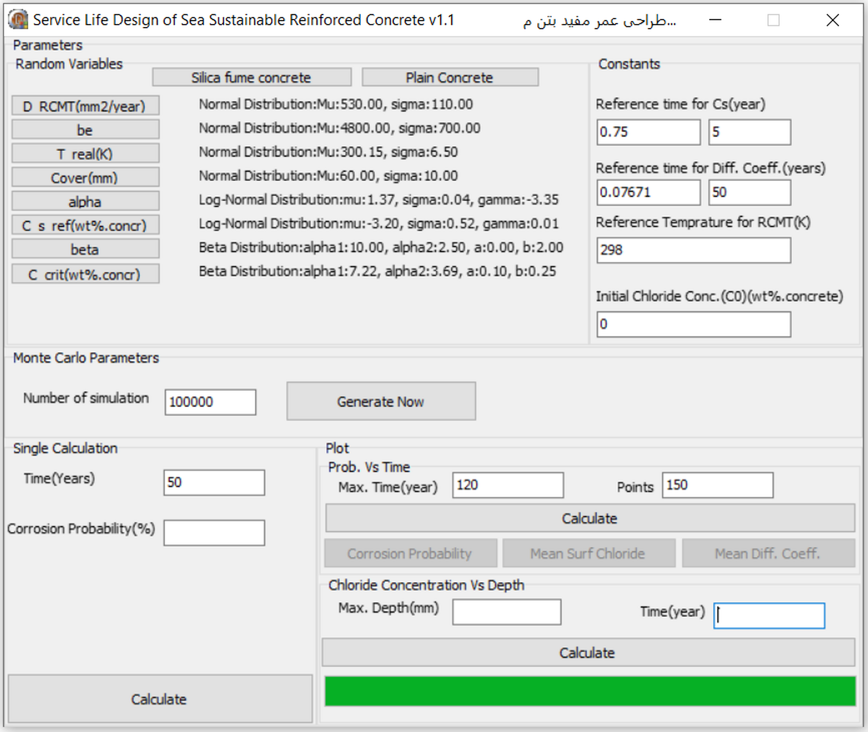The image size is (868, 732).
Task: Click the T_real(K) variable button
Action: (85, 154)
